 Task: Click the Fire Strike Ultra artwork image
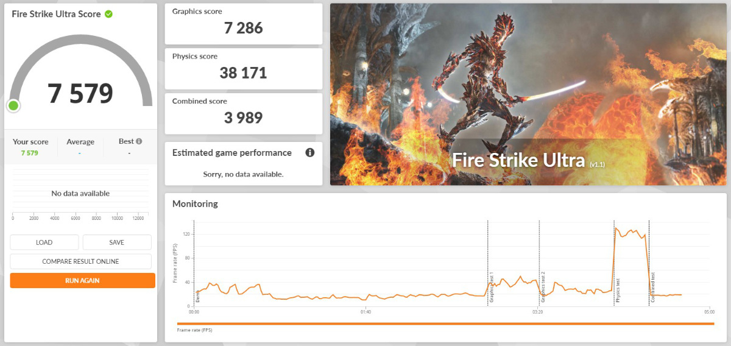[x=528, y=94]
